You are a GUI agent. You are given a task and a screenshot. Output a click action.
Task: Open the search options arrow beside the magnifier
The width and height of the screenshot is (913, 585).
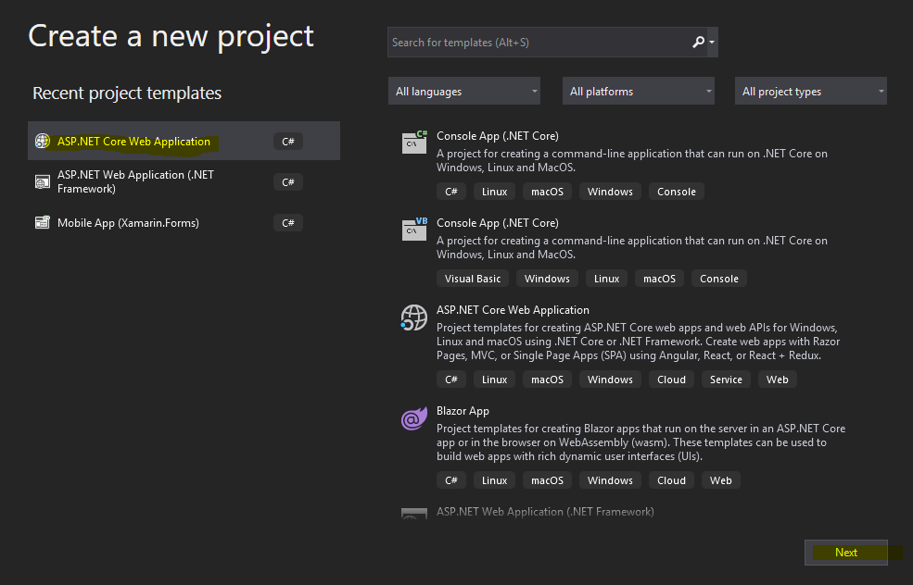[x=712, y=42]
